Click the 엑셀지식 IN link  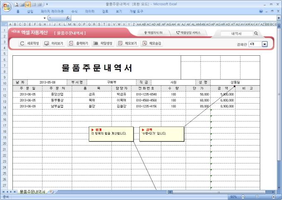coord(153,33)
